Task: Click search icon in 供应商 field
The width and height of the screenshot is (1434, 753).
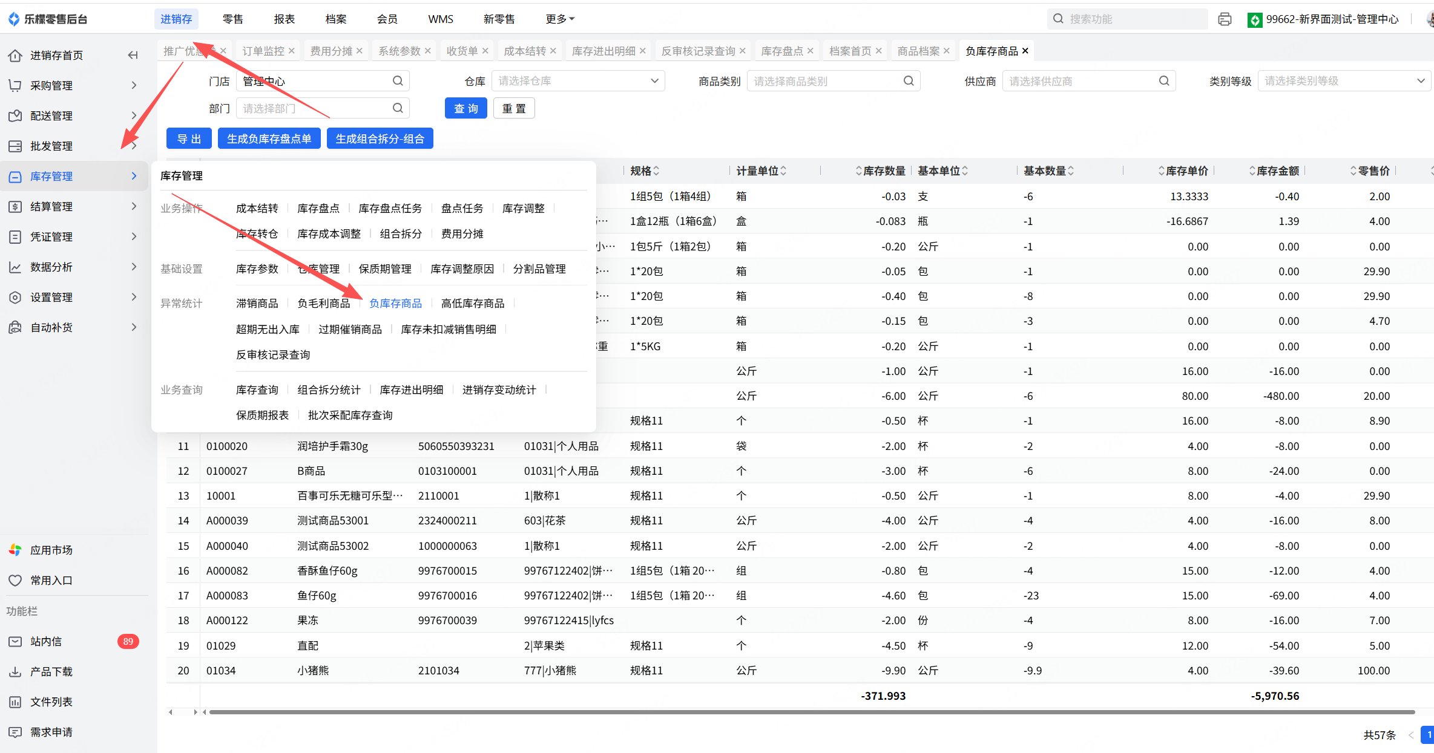Action: pos(1164,81)
